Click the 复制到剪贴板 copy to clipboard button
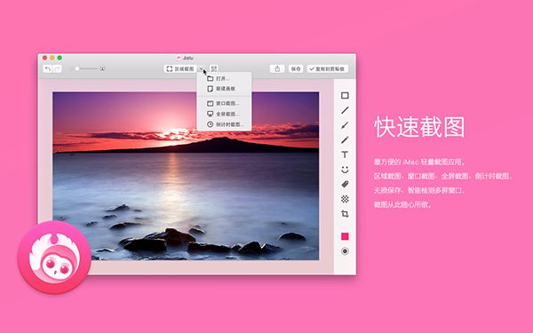 pyautogui.click(x=327, y=69)
